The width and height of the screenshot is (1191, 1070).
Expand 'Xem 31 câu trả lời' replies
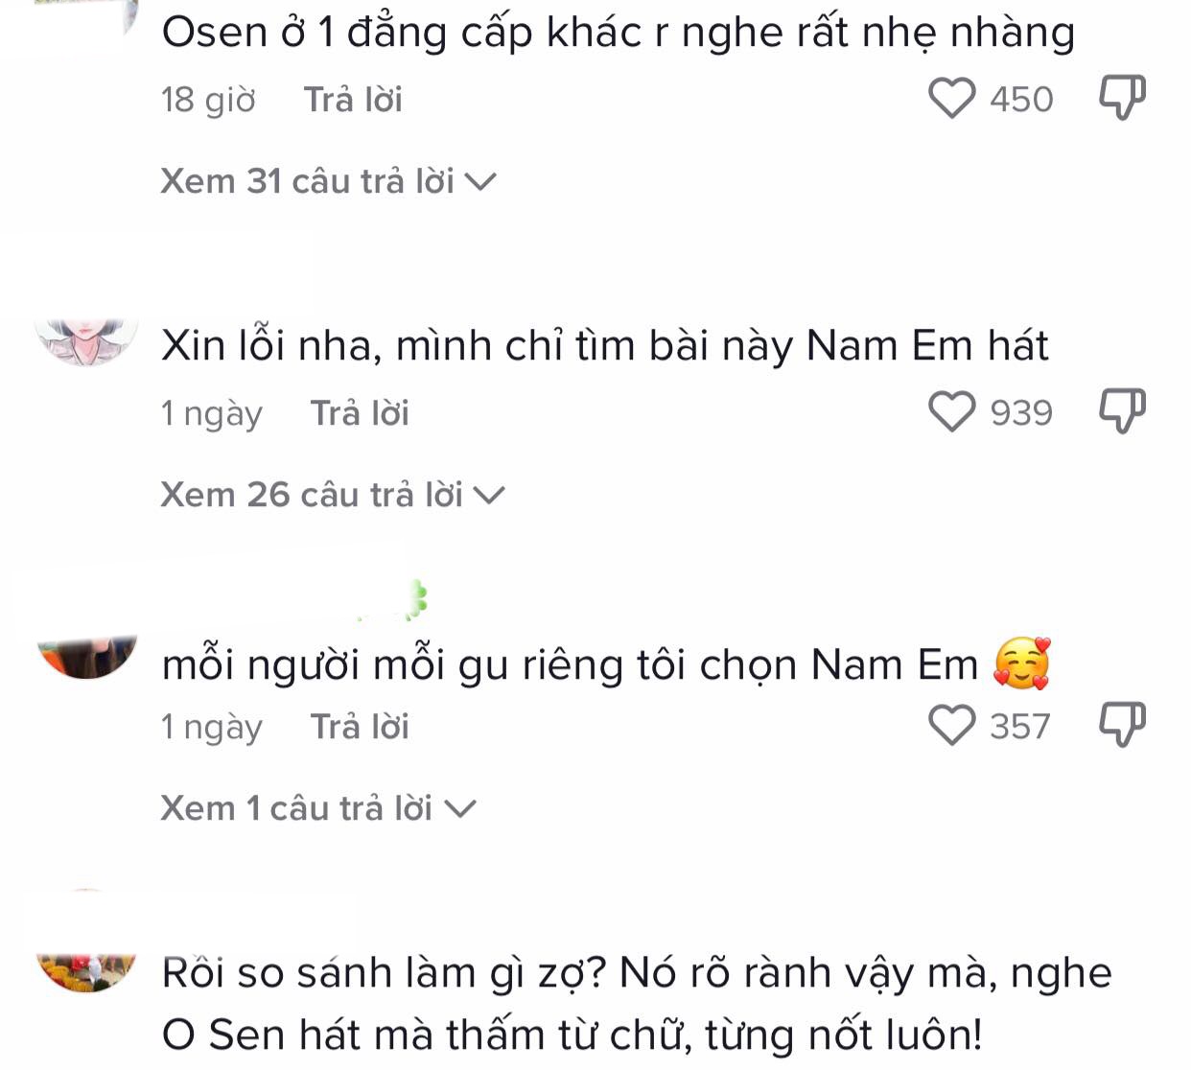[x=328, y=181]
